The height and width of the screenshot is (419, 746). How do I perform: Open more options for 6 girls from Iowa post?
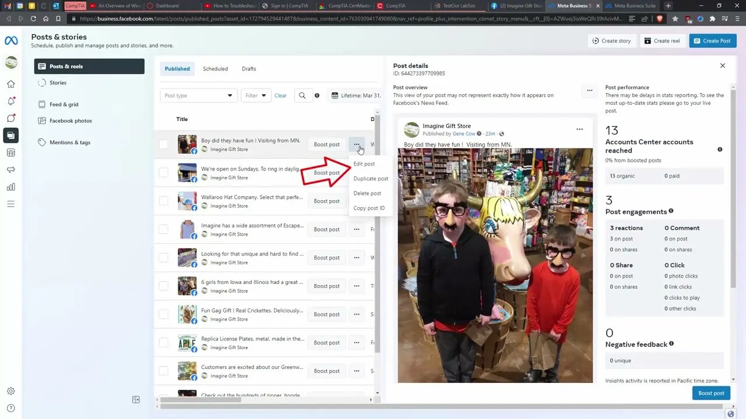point(357,286)
